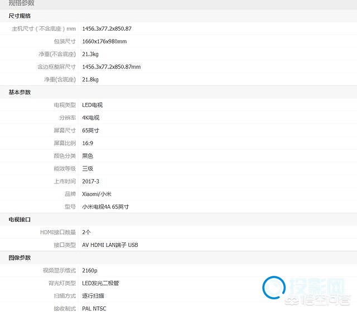Click the 逐行扫描 scan mode value
357x312 pixels.
93,296
